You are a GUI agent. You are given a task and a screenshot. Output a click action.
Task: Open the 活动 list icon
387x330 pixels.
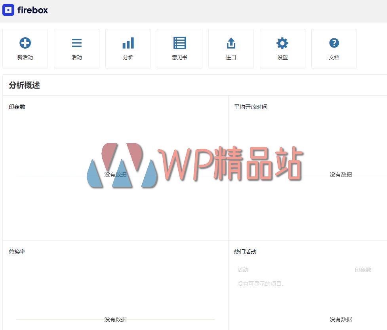[76, 42]
